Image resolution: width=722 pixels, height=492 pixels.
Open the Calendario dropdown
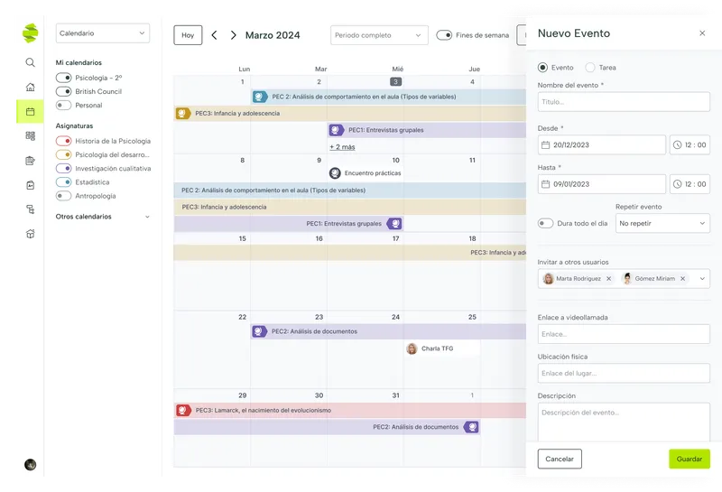[x=103, y=33]
